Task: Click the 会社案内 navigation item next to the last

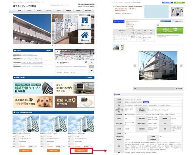Action: point(78,10)
